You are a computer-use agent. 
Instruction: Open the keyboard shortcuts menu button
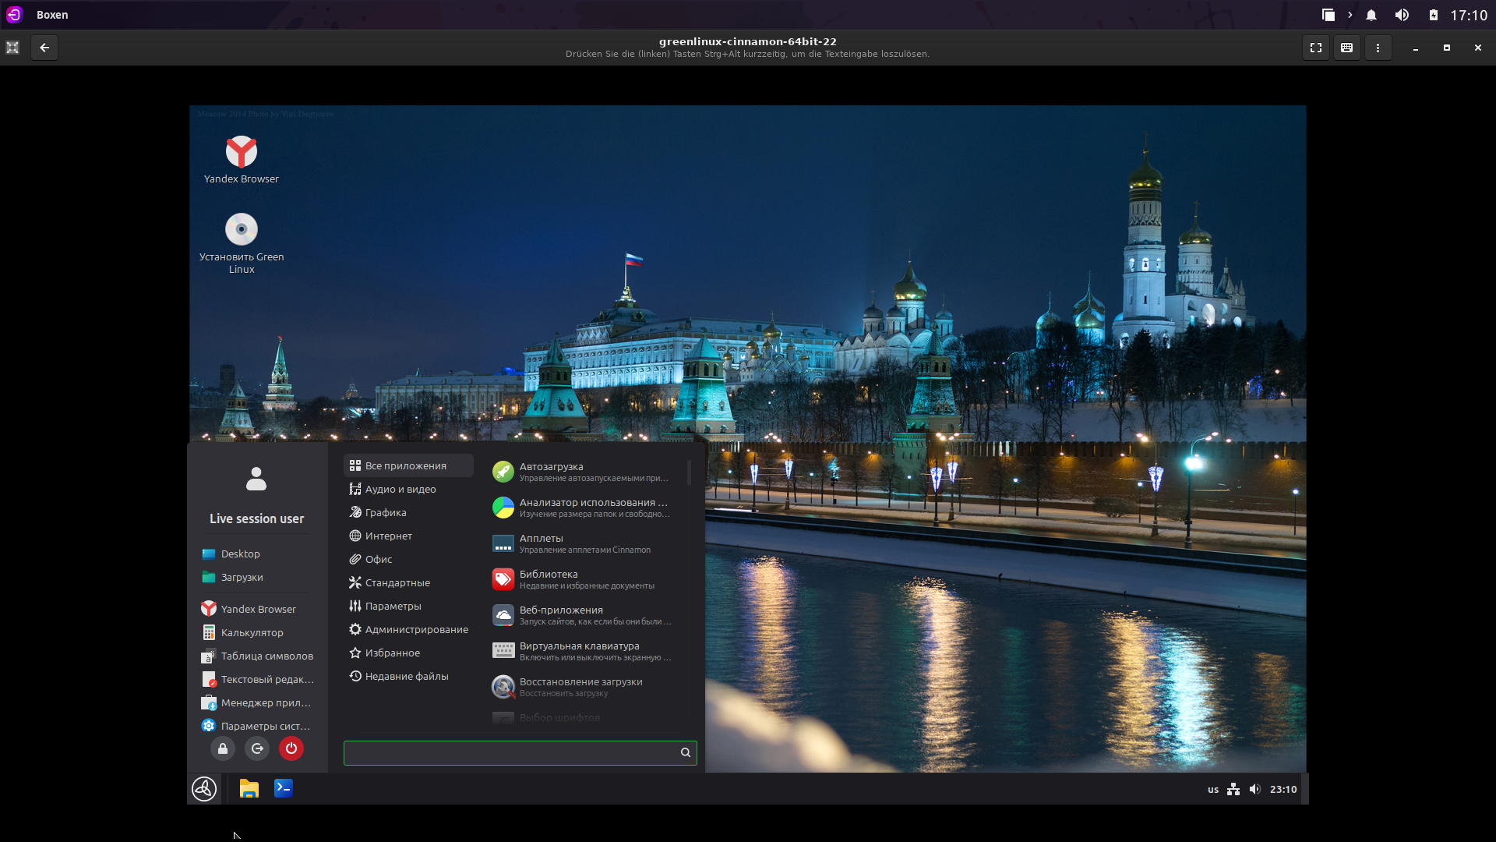pyautogui.click(x=1346, y=48)
